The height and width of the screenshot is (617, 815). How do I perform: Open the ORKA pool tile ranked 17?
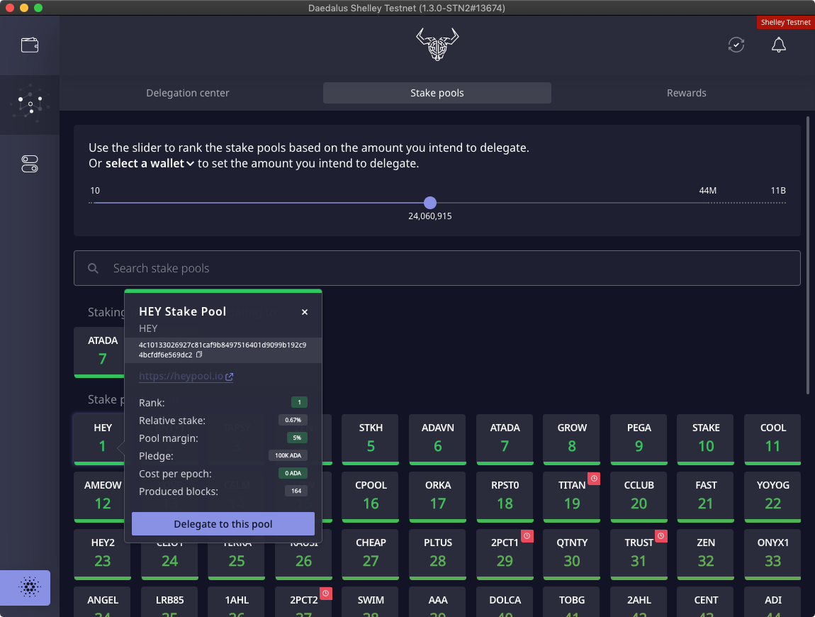click(x=438, y=495)
